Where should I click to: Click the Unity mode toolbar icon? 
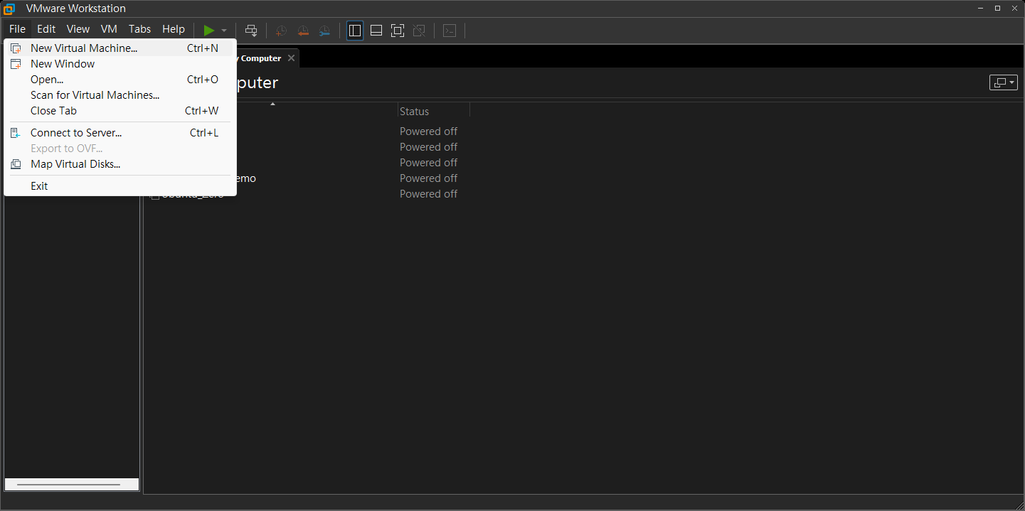coord(419,30)
